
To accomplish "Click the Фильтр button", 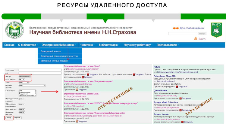I will click(x=9, y=118).
